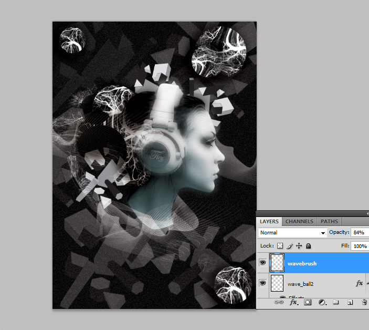Toggle lock image pixels brush icon
The width and height of the screenshot is (369, 330).
click(x=289, y=245)
